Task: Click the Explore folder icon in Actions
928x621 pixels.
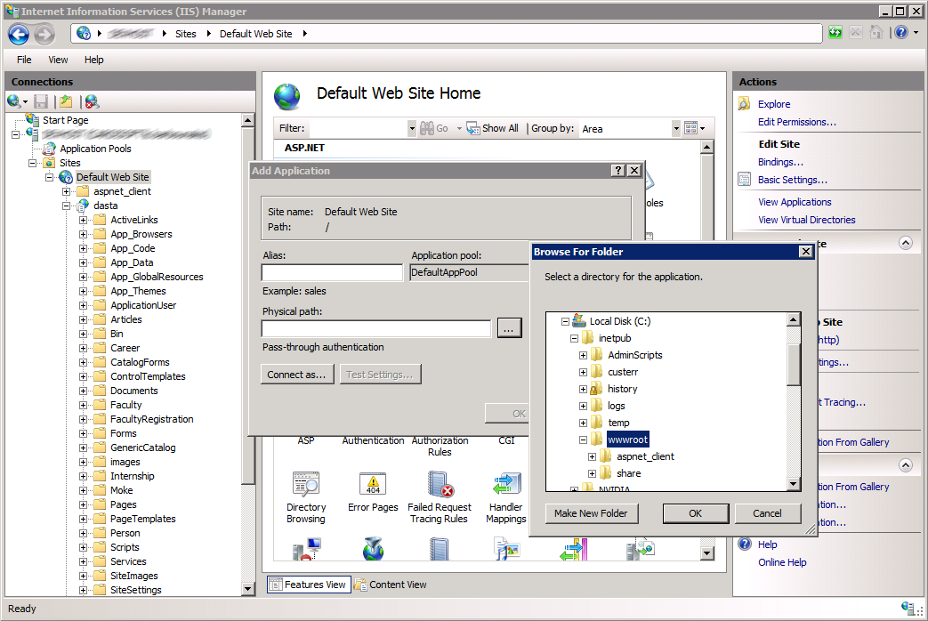Action: [745, 104]
